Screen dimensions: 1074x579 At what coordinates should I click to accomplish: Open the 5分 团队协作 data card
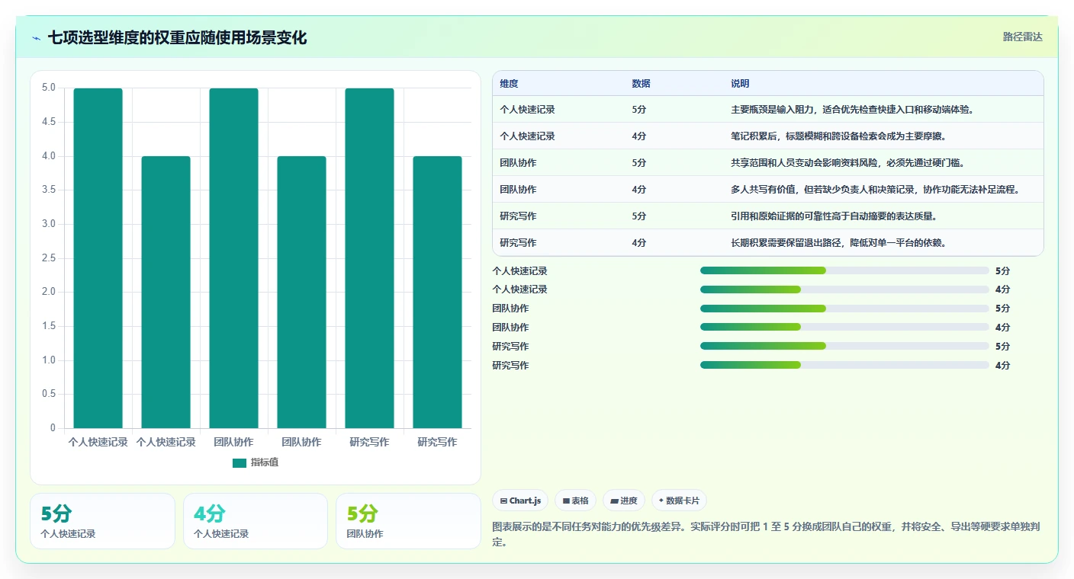pos(408,521)
